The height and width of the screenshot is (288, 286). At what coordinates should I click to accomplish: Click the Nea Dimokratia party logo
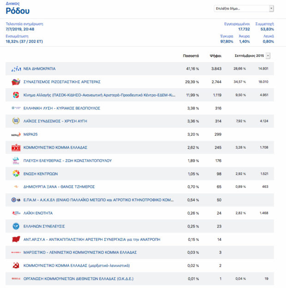coord(16,69)
